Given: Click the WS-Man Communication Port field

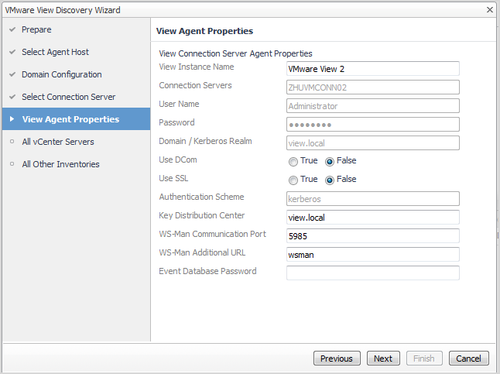Looking at the screenshot, I should click(x=372, y=235).
